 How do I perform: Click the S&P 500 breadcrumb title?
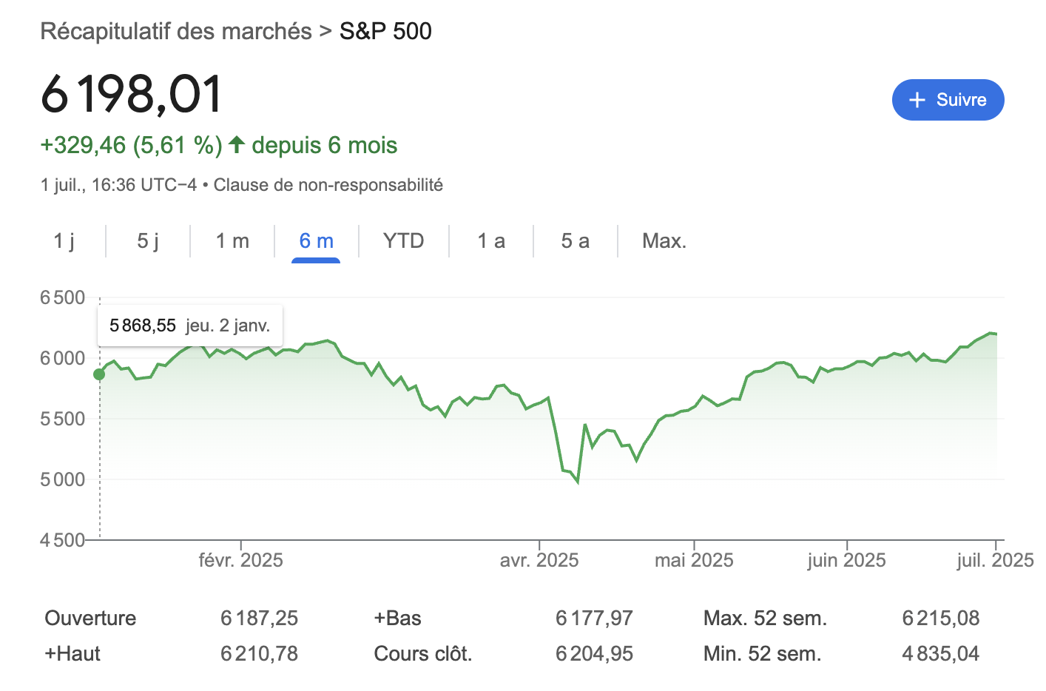385,31
